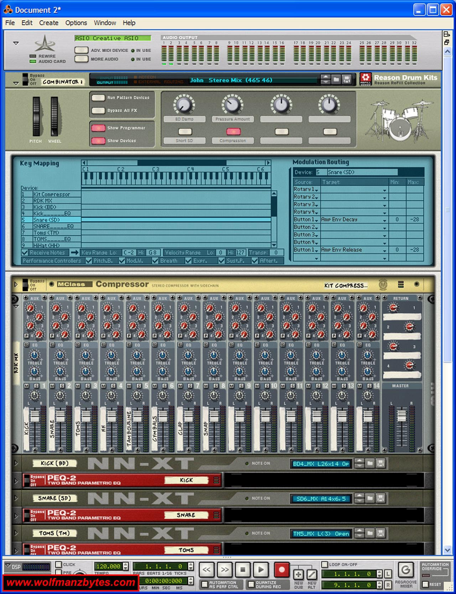
Task: Enable Quantize During Rec checkbox
Action: tap(251, 584)
